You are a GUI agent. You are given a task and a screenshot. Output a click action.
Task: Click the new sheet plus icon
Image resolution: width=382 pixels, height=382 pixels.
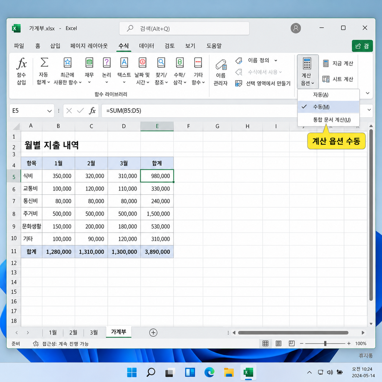153,332
